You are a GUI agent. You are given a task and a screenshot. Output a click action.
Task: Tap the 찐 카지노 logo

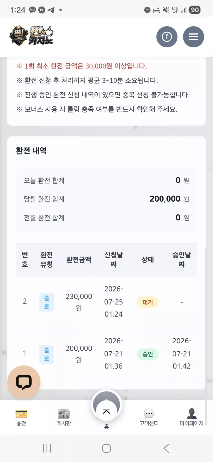tap(31, 36)
